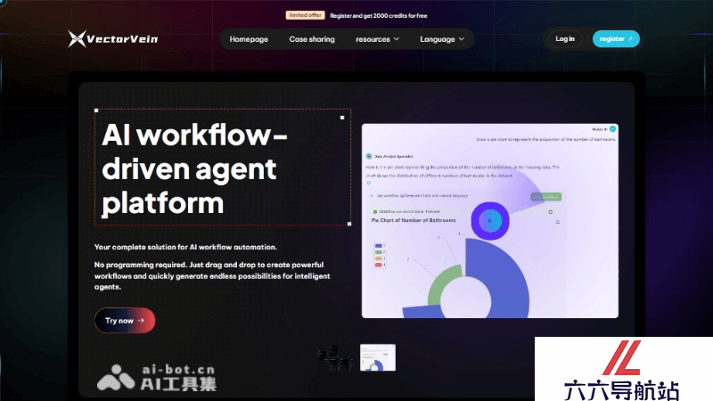Select the demo video thumbnail below

point(377,357)
